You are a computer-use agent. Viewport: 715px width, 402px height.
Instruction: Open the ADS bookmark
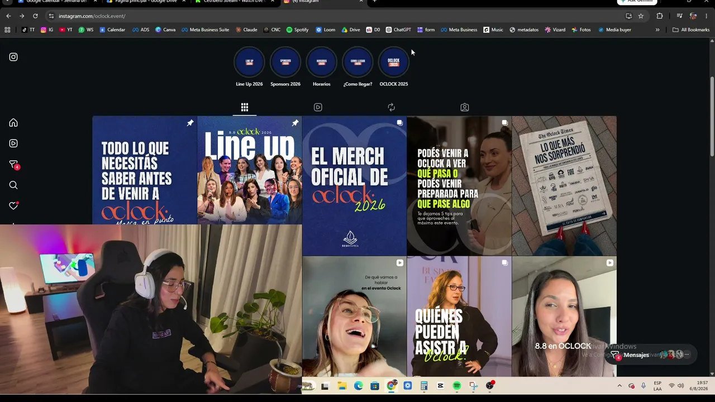[x=141, y=30]
